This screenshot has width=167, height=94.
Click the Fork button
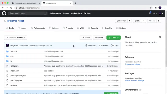(x=152, y=21)
